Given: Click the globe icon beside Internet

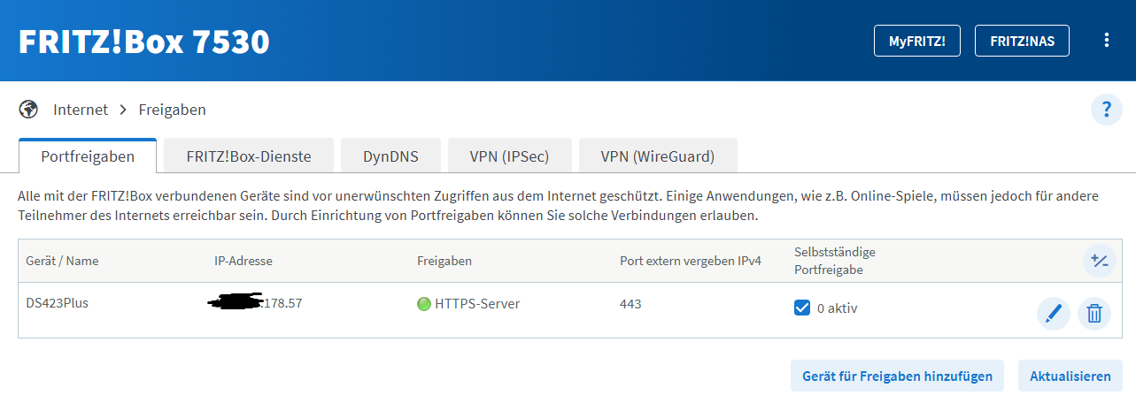Looking at the screenshot, I should coord(29,110).
